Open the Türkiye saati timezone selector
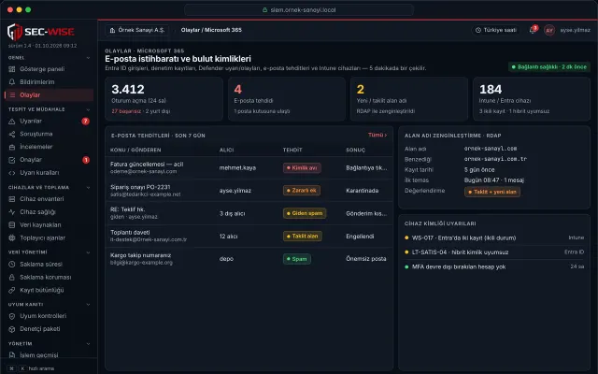 coord(495,30)
